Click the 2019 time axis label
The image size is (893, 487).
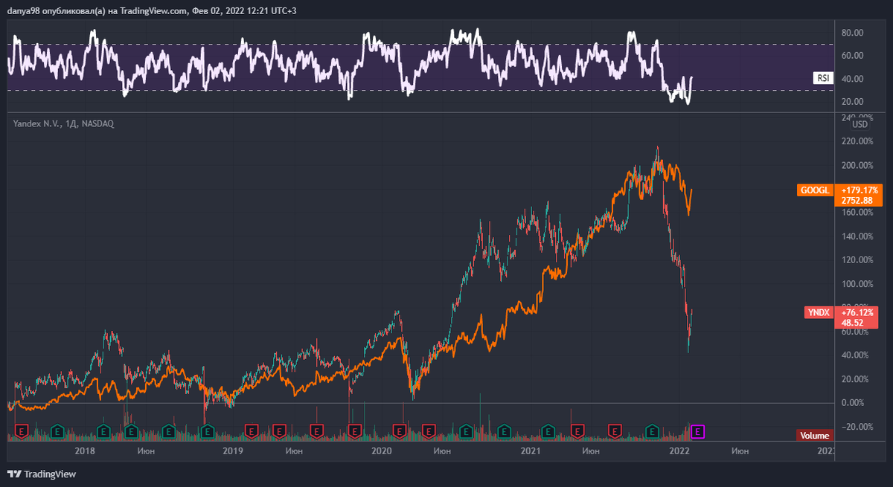(233, 451)
